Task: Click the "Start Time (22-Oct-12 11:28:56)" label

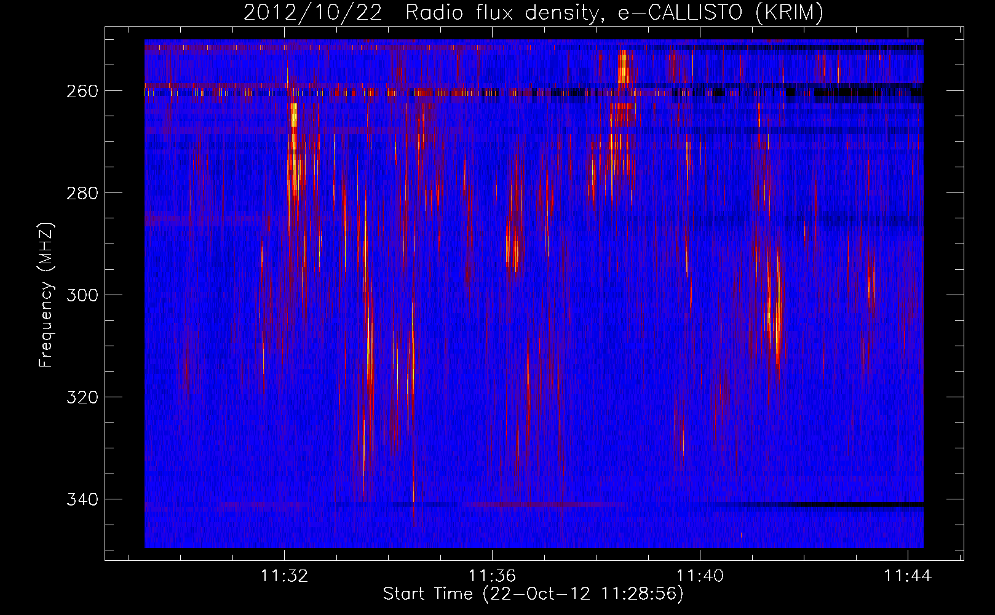Action: (533, 594)
